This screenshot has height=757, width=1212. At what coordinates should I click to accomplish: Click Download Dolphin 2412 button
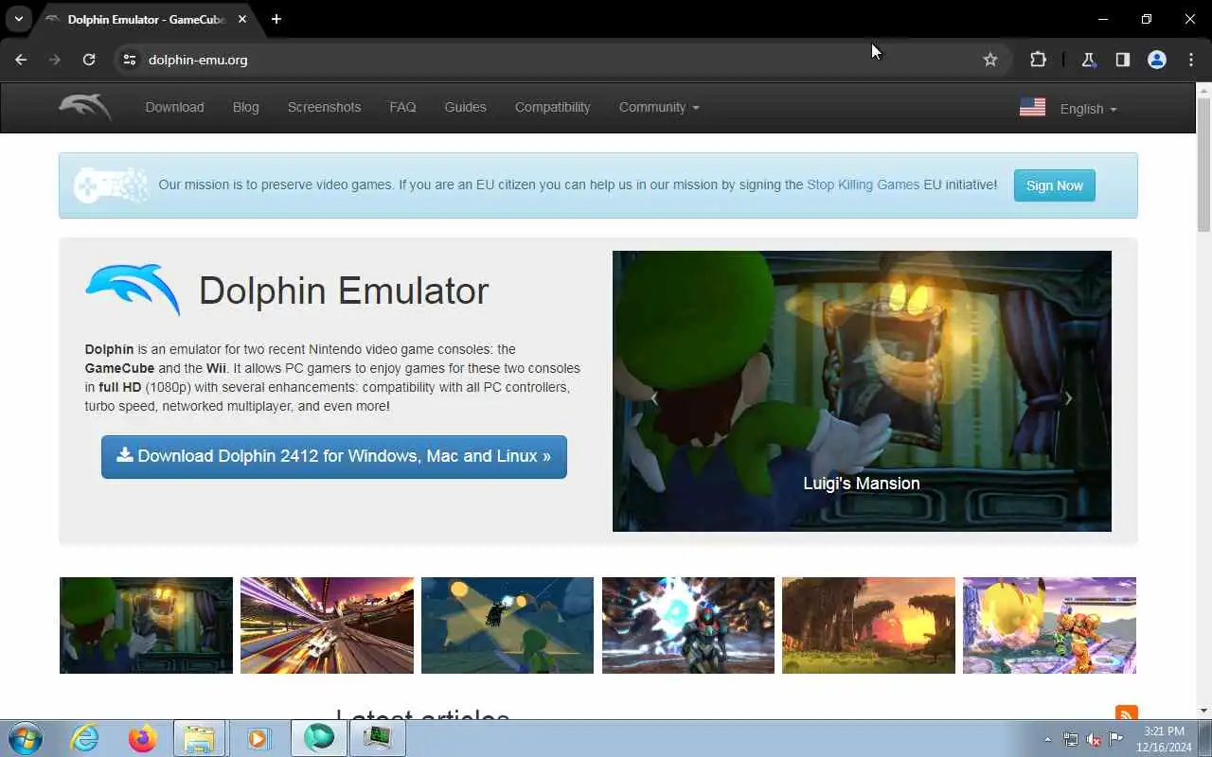pyautogui.click(x=334, y=457)
